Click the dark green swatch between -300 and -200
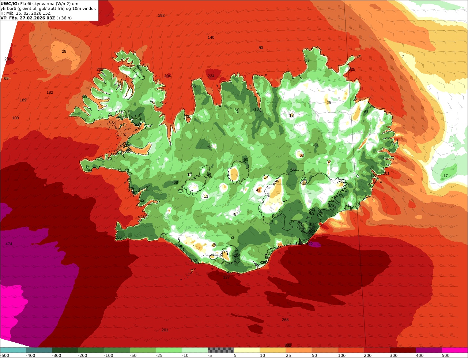This screenshot has height=358, width=468. click(x=65, y=350)
